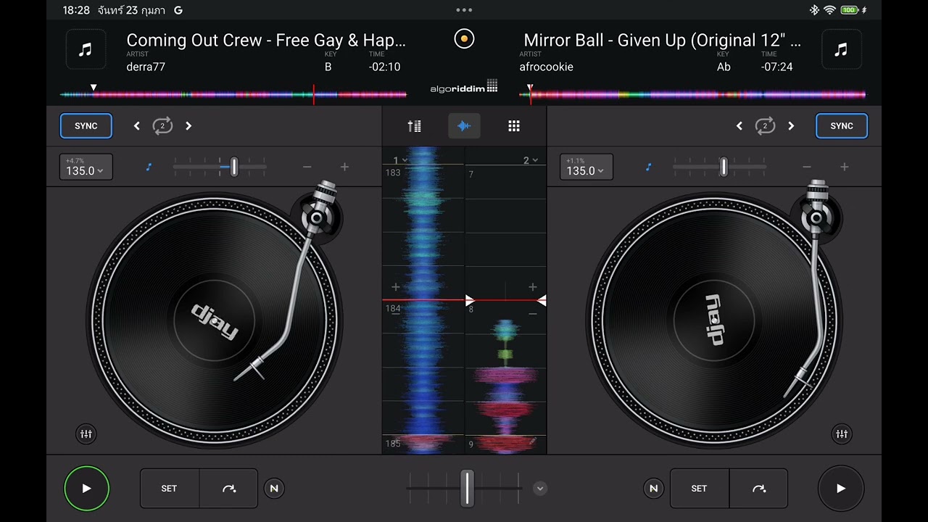Open the three-dot multitasking menu
The height and width of the screenshot is (522, 928).
coord(464,10)
